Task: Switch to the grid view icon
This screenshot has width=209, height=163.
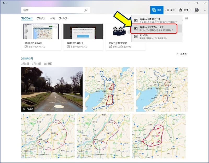Action: pos(186,18)
